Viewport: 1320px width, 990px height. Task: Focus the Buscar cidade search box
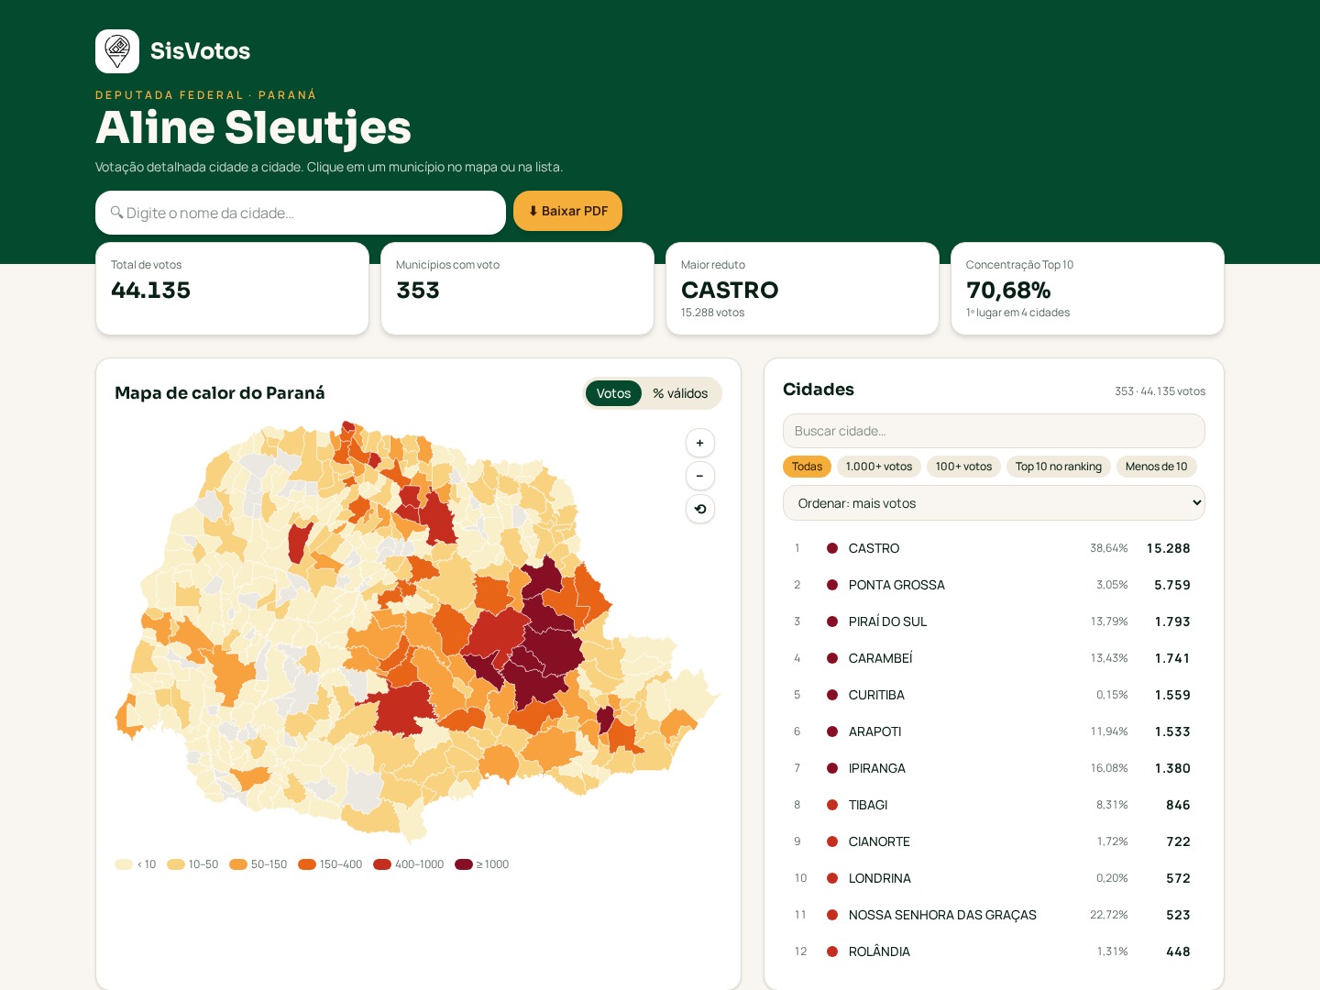tap(994, 431)
